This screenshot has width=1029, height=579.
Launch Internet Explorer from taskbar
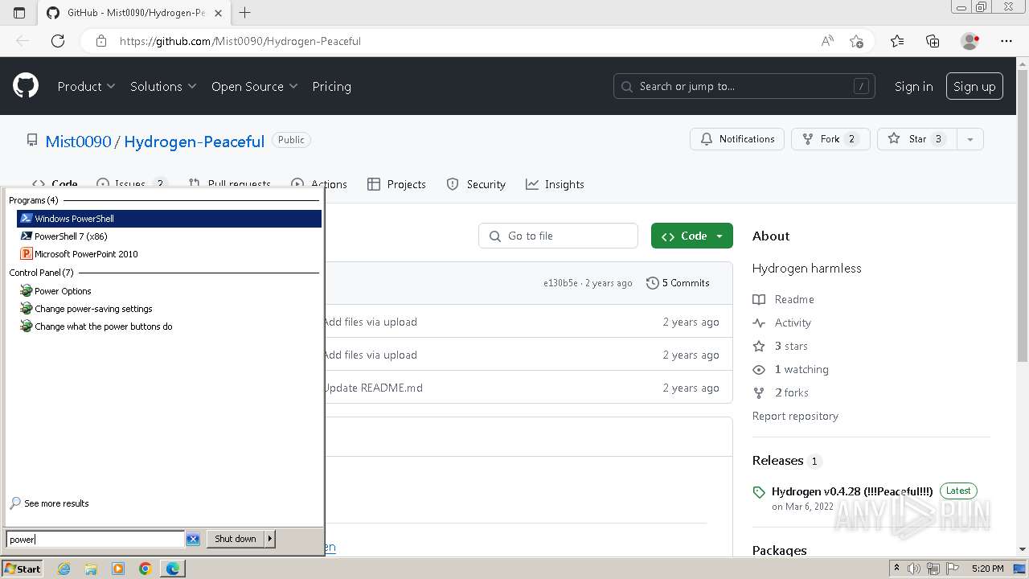(x=64, y=569)
